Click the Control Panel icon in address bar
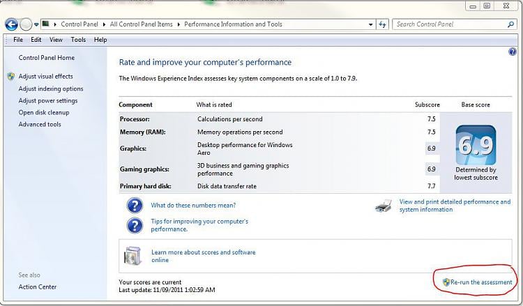The width and height of the screenshot is (523, 306). [x=46, y=24]
